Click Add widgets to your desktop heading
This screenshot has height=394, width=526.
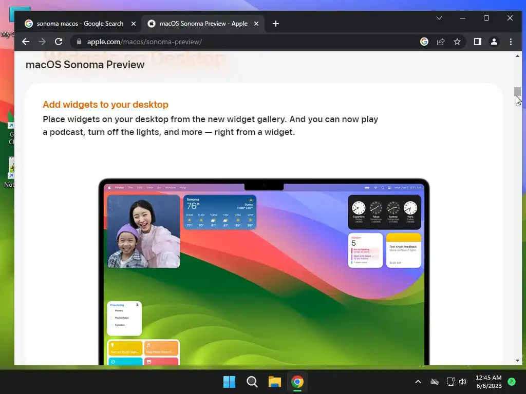point(105,105)
